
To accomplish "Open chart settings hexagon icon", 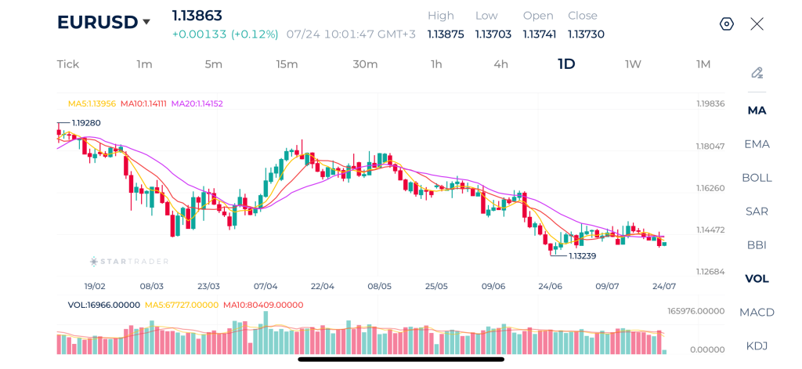I will 727,24.
